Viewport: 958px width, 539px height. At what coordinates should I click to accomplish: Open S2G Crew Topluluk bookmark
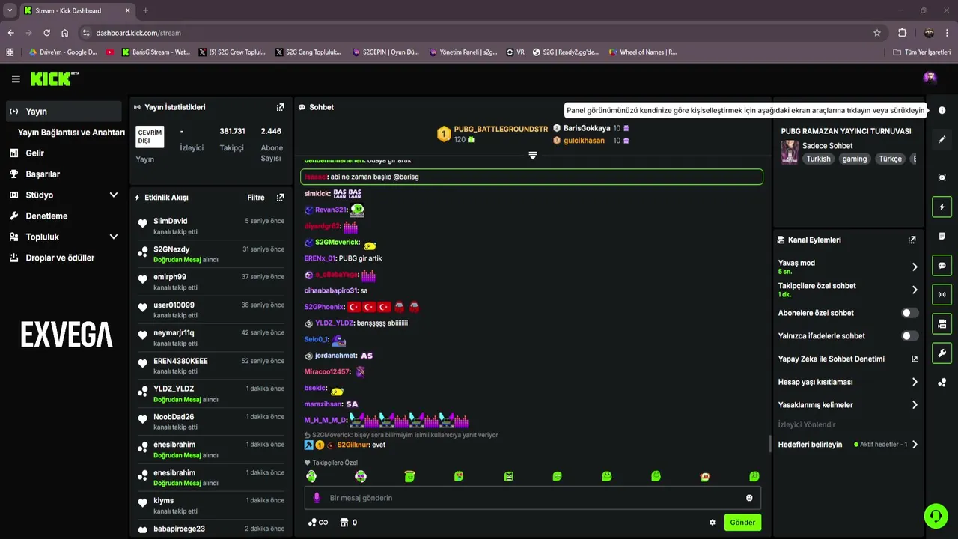232,52
